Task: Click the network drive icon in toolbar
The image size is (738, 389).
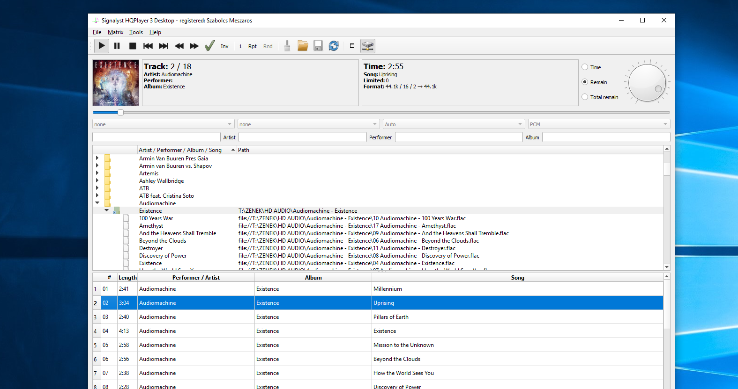Action: point(368,46)
